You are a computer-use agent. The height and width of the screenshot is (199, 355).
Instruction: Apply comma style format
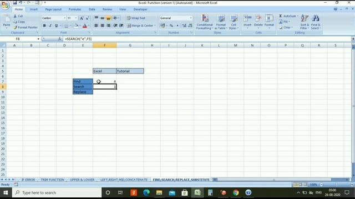pos(177,25)
